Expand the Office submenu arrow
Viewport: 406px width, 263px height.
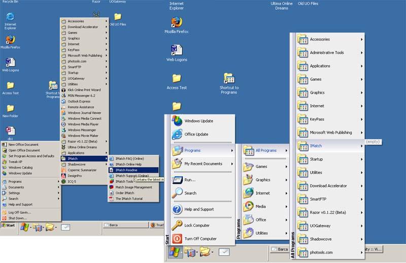[x=286, y=220]
